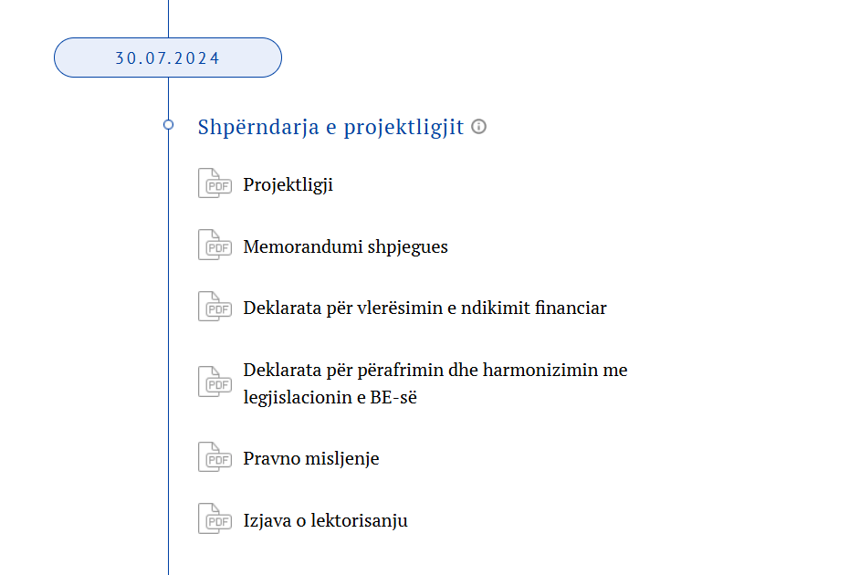Open the PDF icon for Projektligji
Viewport: 849px width, 575px height.
(215, 183)
